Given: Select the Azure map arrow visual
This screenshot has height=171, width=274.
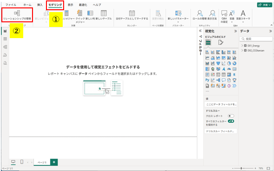Looking at the screenshot, I should tap(223, 69).
